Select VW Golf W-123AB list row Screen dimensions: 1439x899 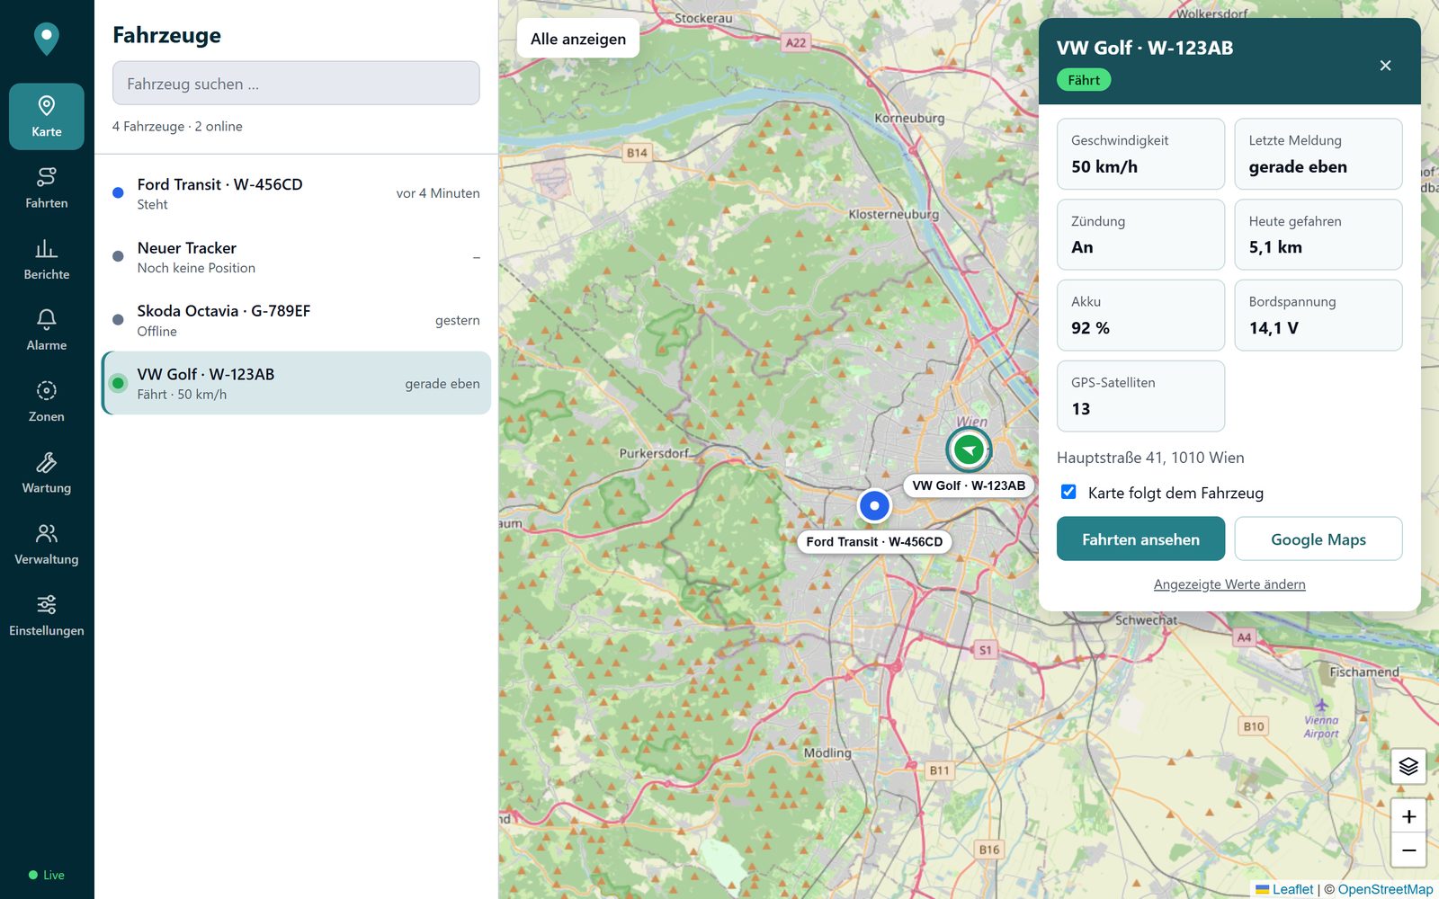click(x=296, y=383)
